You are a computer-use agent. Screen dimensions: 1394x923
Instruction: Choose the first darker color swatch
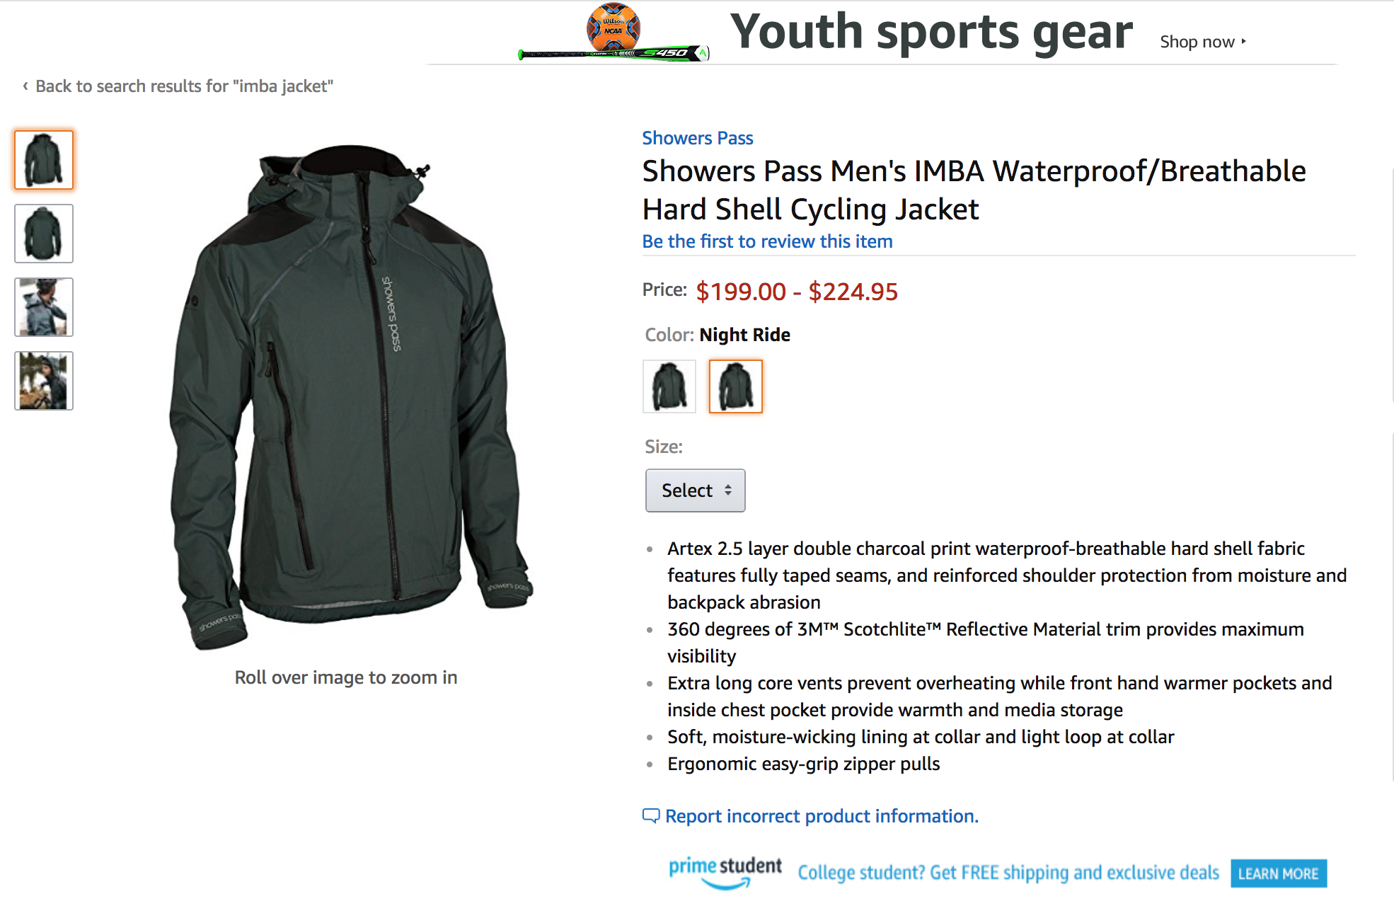(x=669, y=386)
